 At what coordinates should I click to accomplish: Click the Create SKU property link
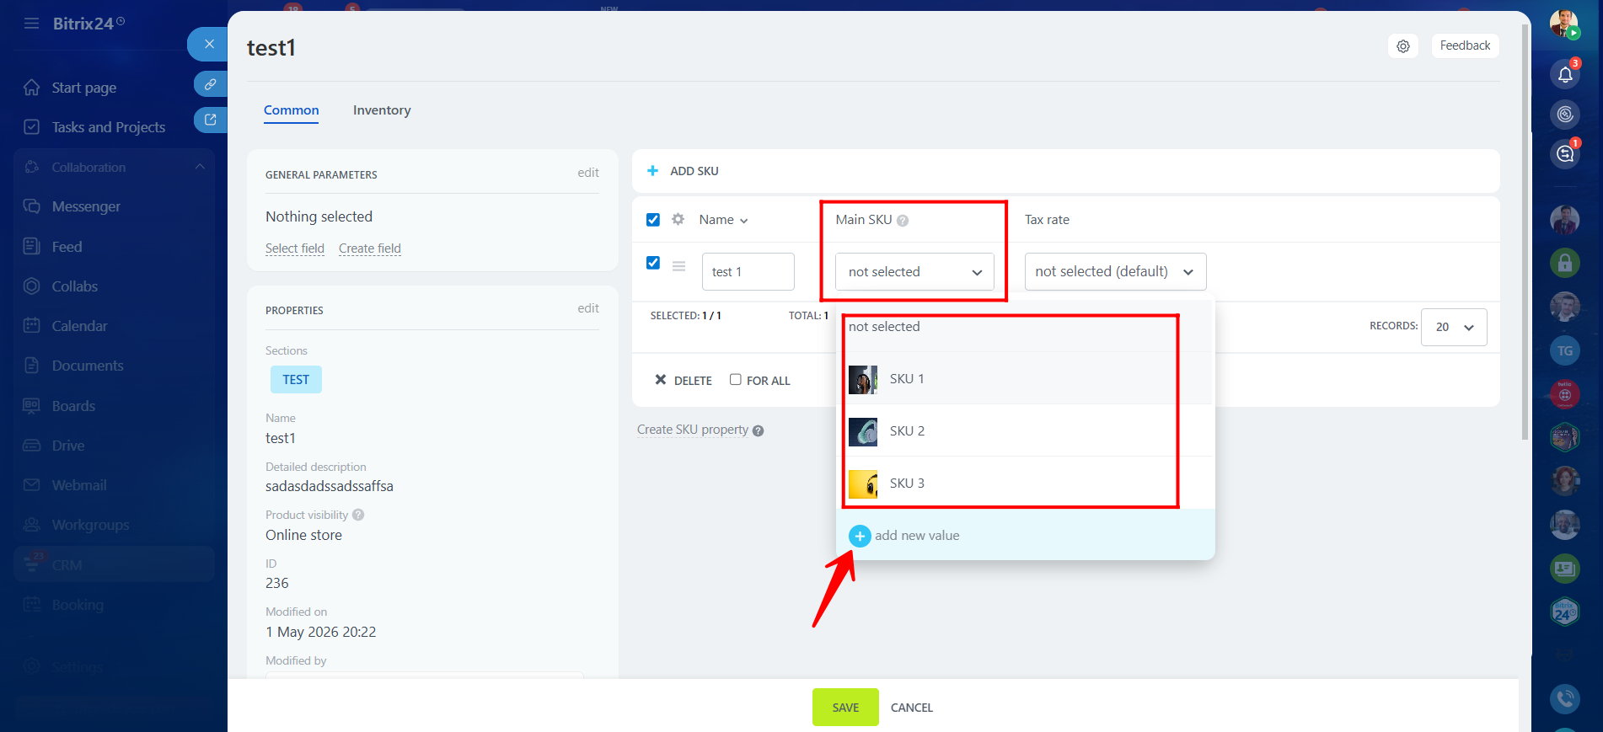693,430
